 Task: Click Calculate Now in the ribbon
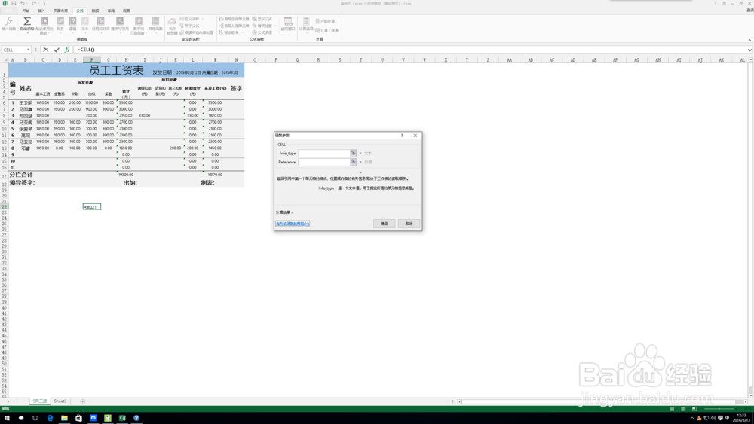point(326,21)
